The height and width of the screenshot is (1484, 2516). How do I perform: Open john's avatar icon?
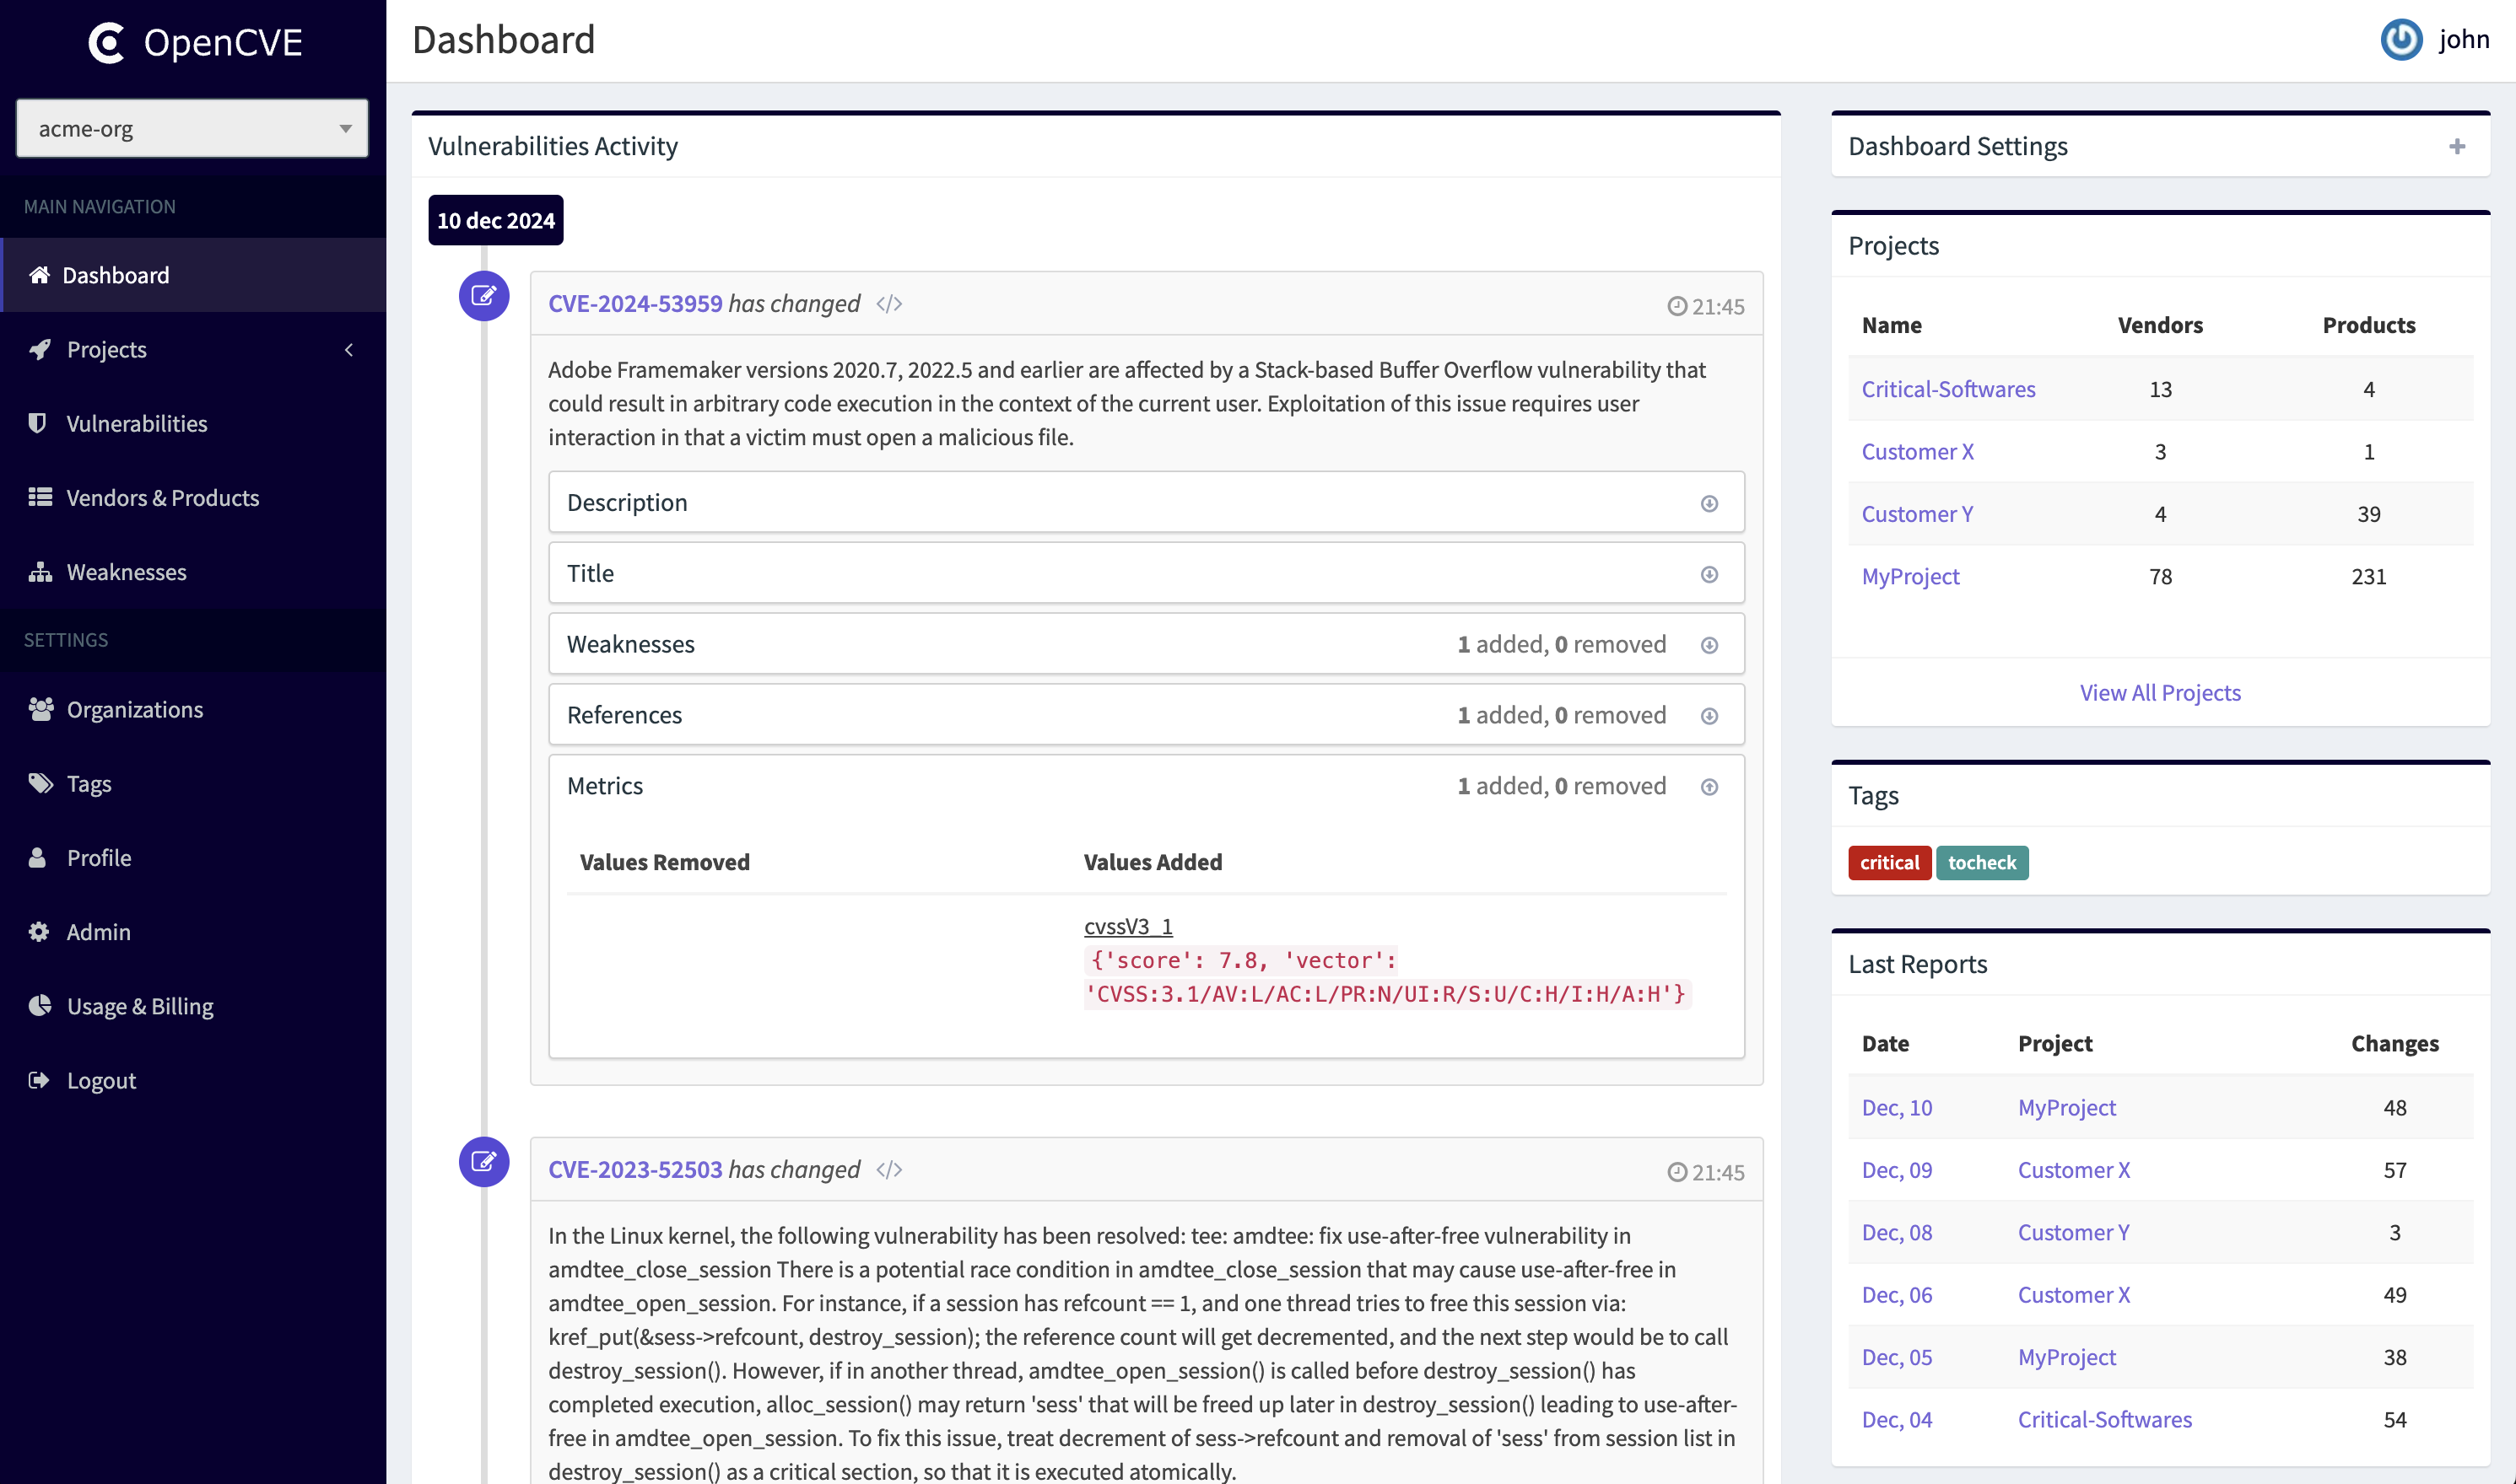pos(2401,40)
